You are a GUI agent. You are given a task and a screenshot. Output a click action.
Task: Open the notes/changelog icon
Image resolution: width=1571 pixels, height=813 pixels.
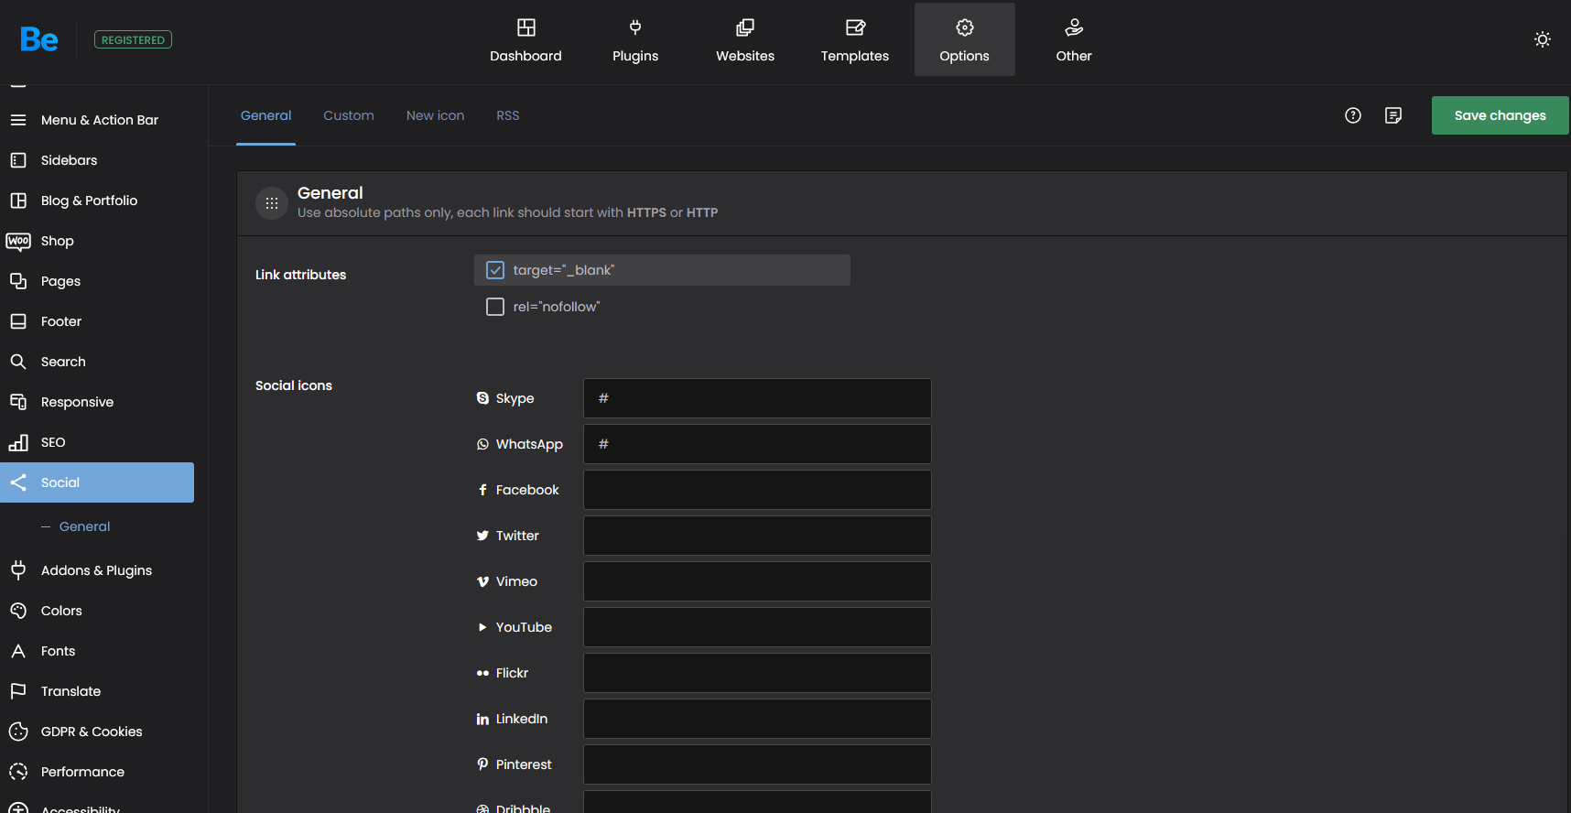coord(1393,115)
